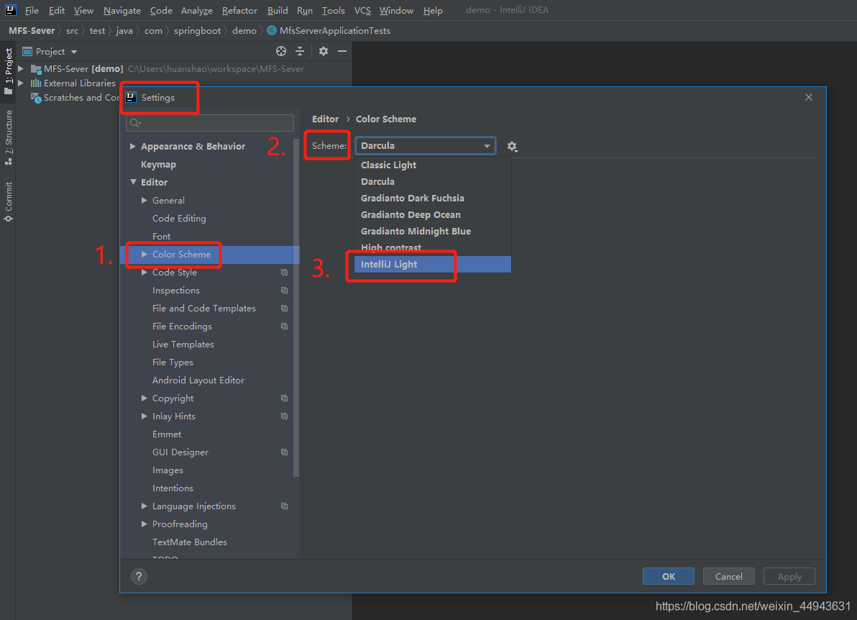Click MFS-Sever root in navigation breadcrumb
Screen dimensions: 857x620
(32, 31)
